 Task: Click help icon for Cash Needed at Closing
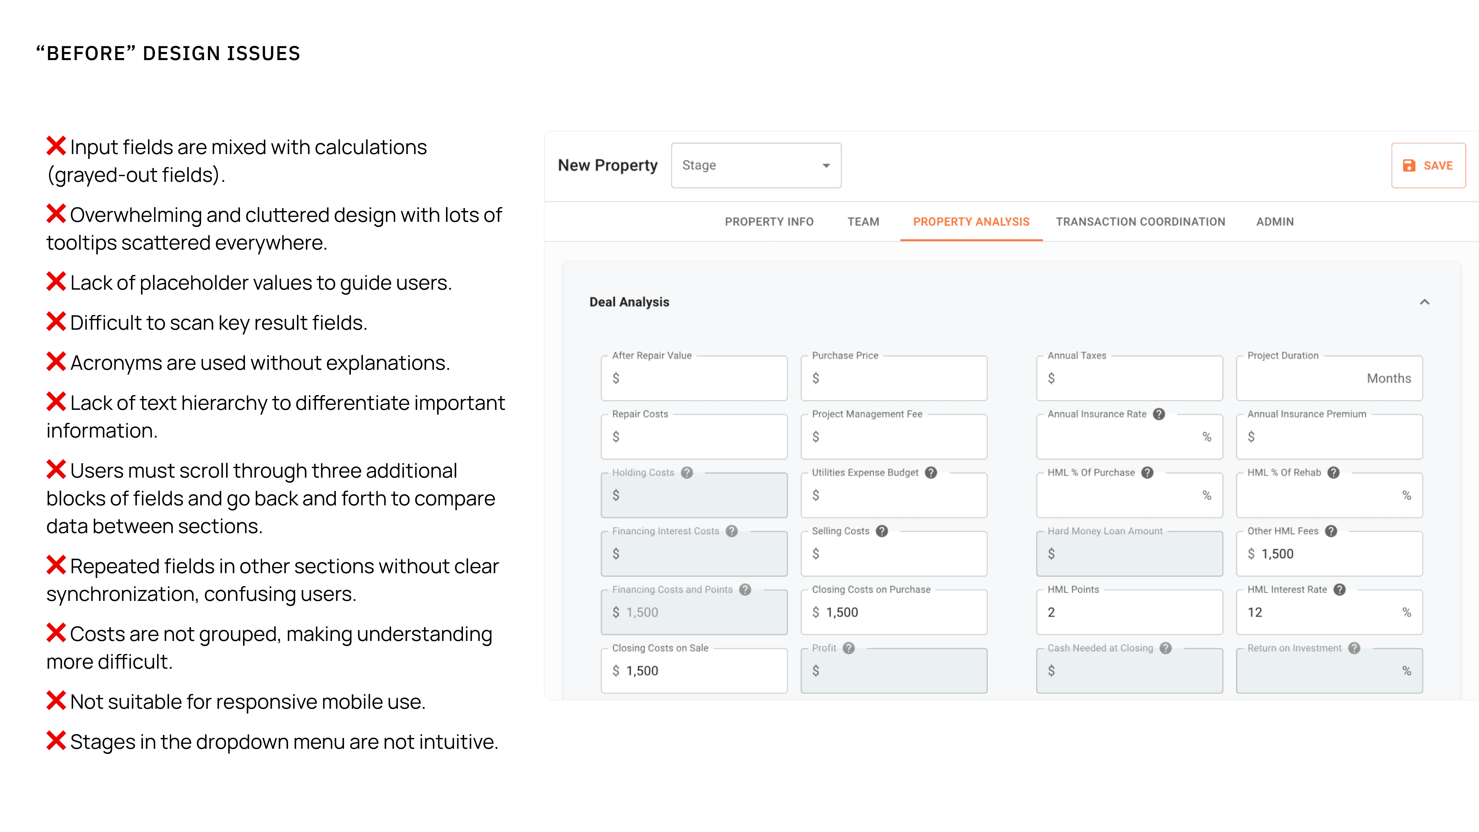[1165, 648]
